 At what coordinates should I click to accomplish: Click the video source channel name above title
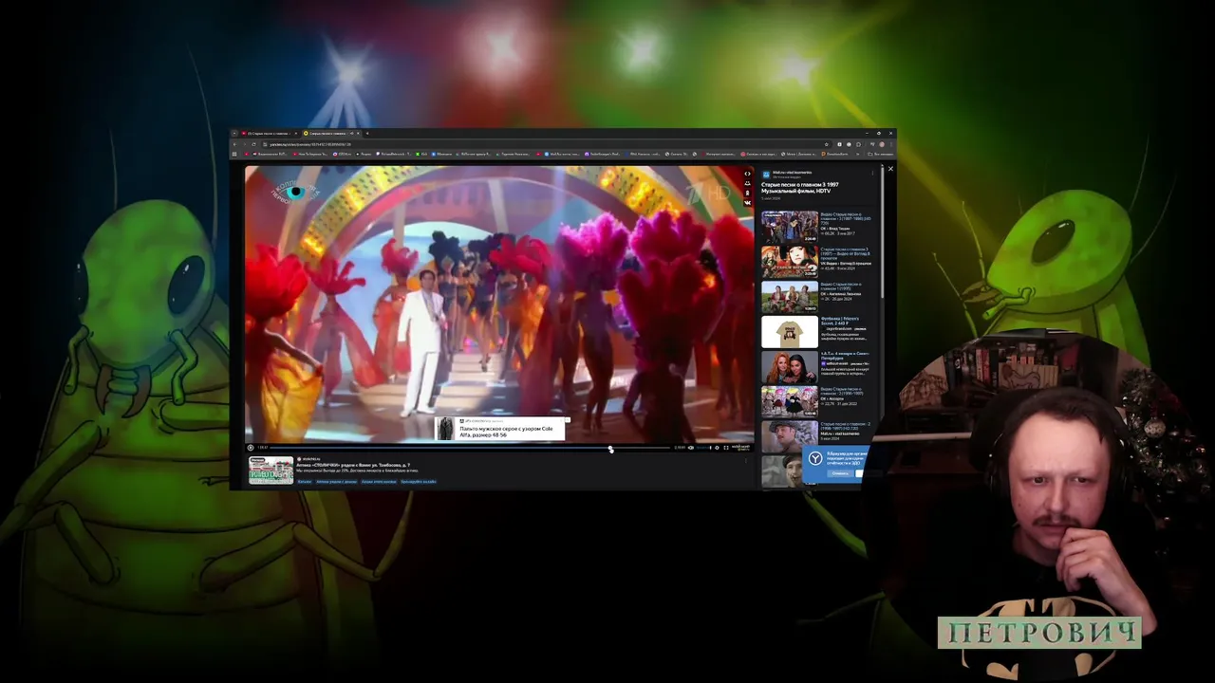tap(793, 173)
